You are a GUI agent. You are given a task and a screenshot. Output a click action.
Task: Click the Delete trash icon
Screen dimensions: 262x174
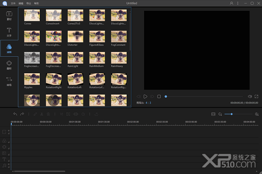[x=48, y=114]
